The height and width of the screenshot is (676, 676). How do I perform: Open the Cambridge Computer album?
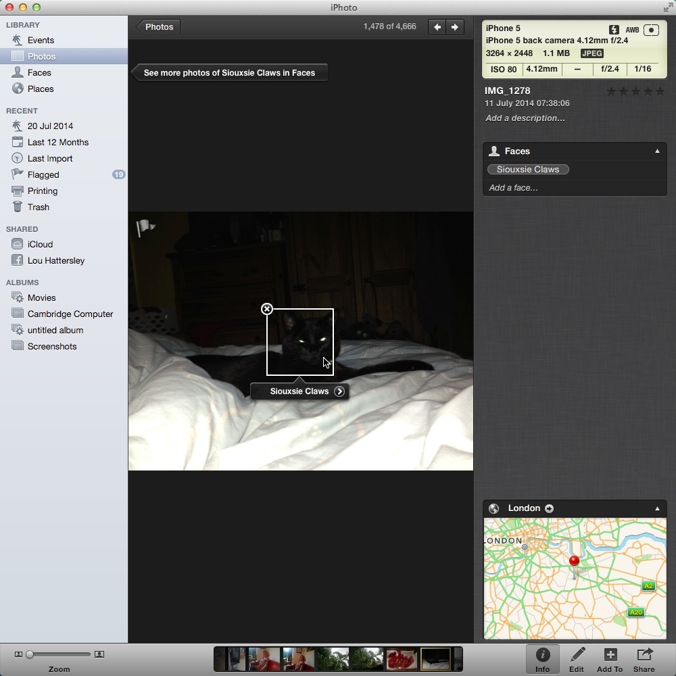[x=70, y=314]
